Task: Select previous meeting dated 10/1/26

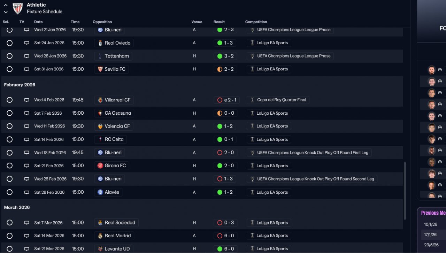Action: pyautogui.click(x=431, y=224)
